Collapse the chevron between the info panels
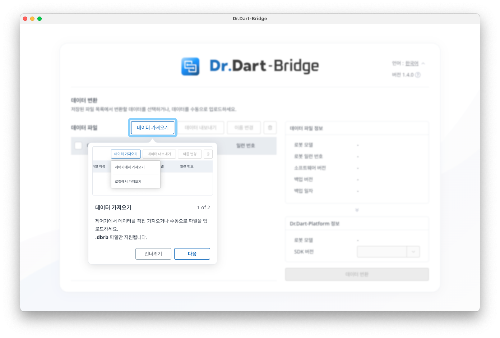Screen dimensions: 500x338 (x=357, y=210)
